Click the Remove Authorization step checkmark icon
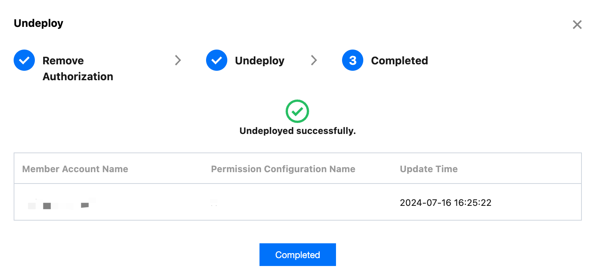The width and height of the screenshot is (597, 280). click(24, 60)
